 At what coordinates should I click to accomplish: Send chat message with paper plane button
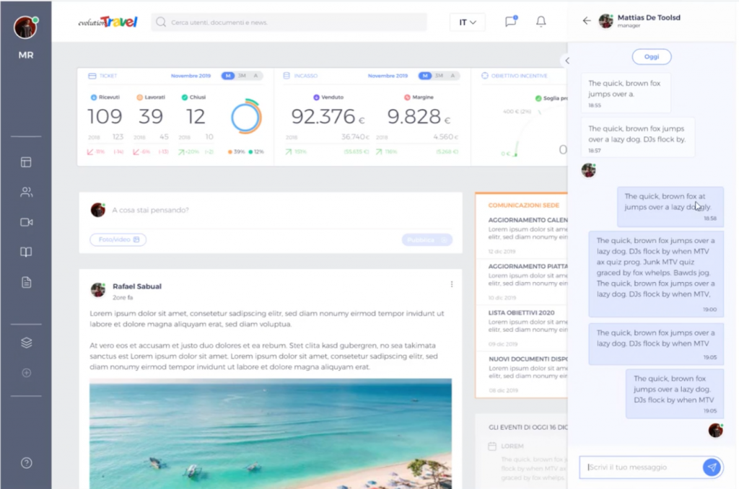[x=712, y=467]
